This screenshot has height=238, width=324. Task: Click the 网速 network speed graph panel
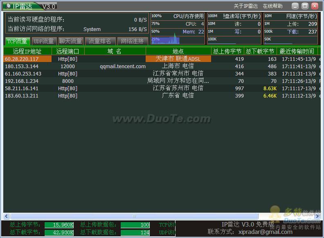pos(290,29)
